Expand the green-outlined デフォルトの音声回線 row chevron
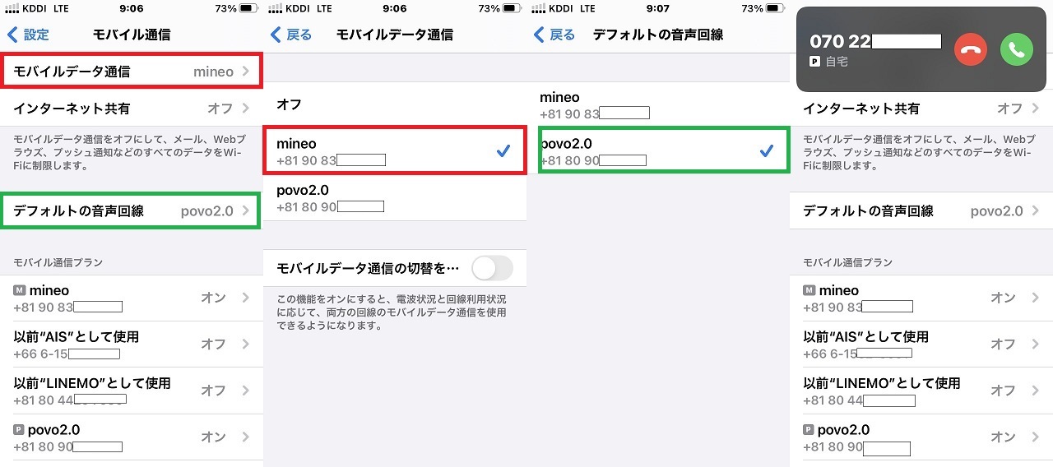Screen dimensions: 1053x467 pyautogui.click(x=246, y=211)
